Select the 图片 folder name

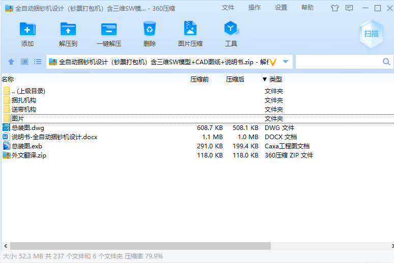18,119
